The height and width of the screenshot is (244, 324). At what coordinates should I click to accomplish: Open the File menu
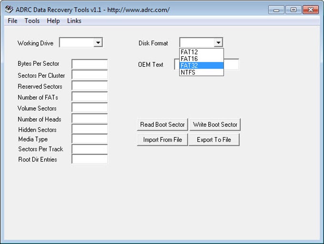pos(12,20)
